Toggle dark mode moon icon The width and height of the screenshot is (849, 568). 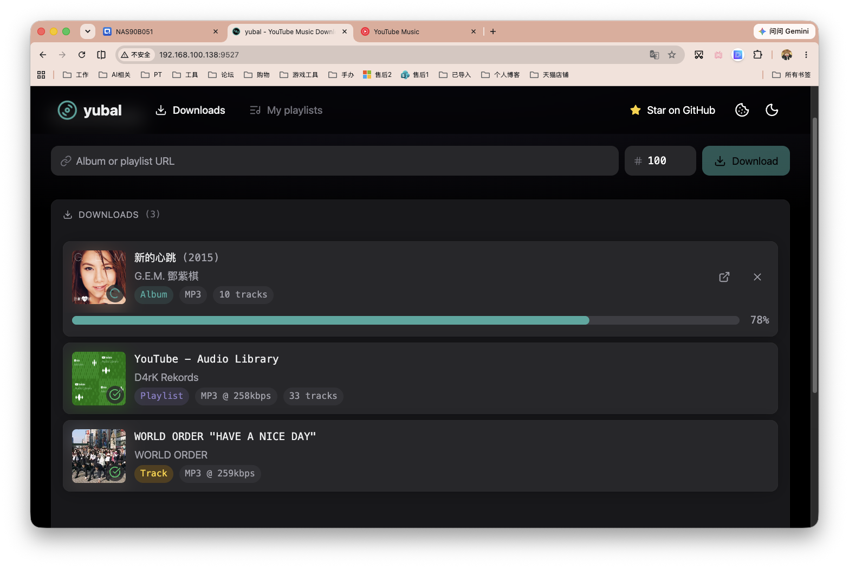tap(772, 110)
